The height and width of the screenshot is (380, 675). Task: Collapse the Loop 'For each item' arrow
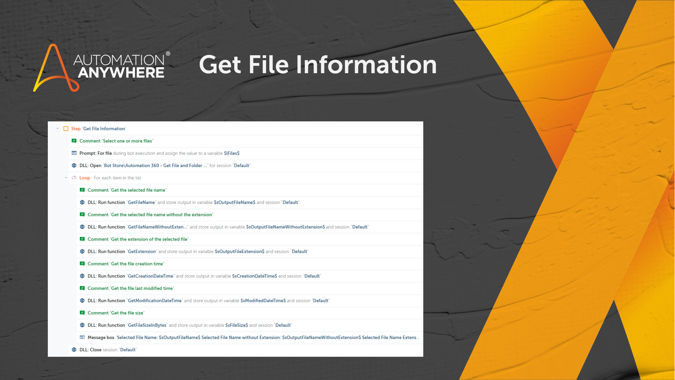tap(66, 178)
